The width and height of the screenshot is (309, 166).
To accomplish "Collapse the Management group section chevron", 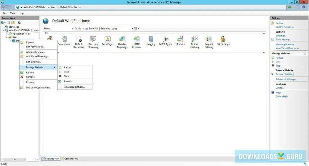I will click(264, 52).
